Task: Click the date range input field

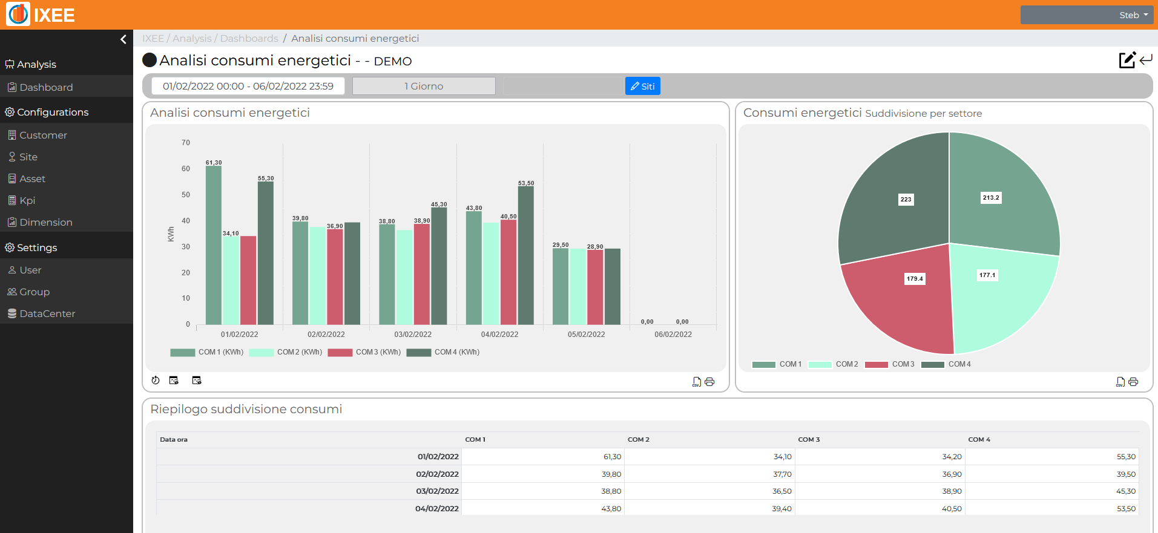Action: 248,86
